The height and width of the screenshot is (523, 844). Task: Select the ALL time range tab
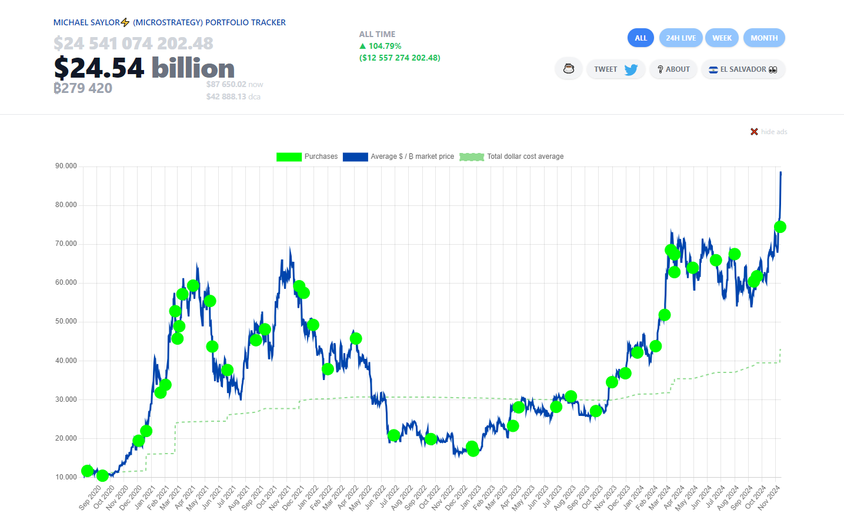(640, 38)
